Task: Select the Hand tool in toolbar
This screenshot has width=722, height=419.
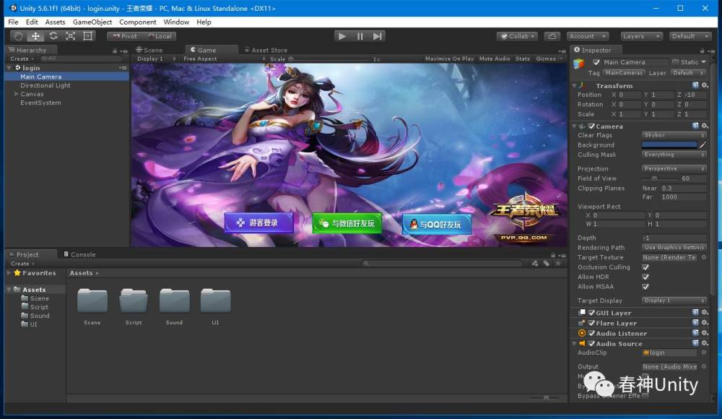Action: (18, 36)
